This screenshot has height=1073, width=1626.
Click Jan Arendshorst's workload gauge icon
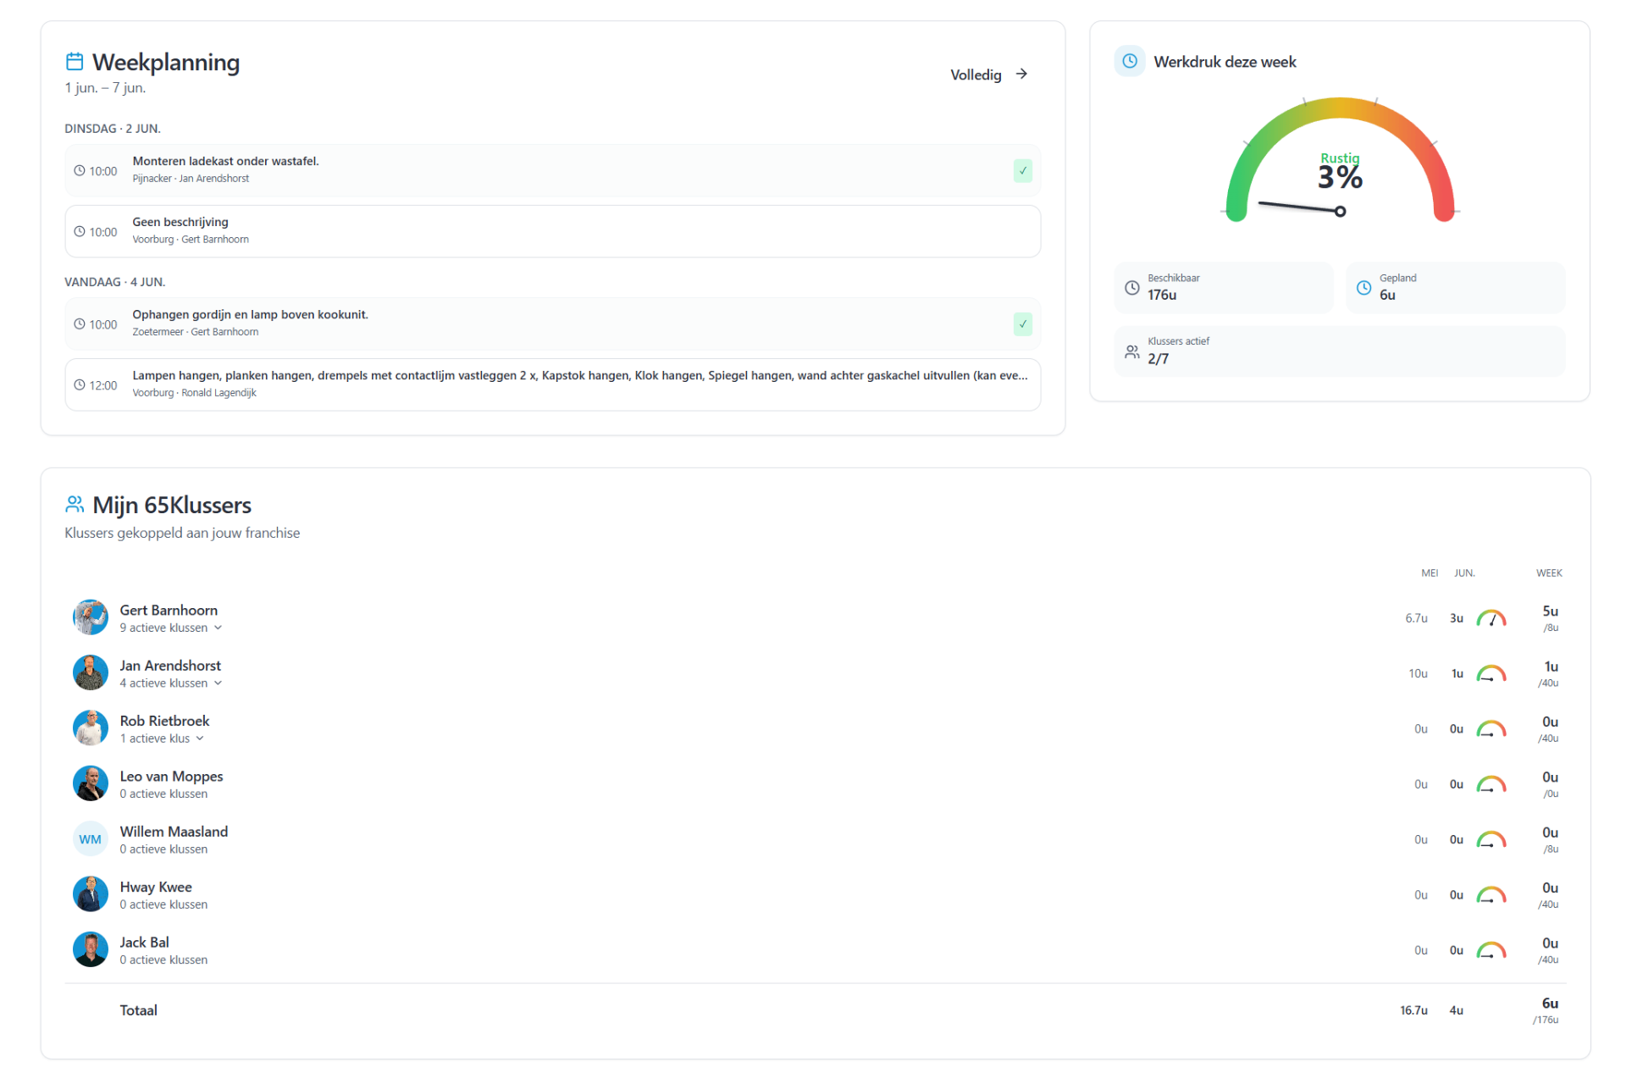click(1491, 673)
